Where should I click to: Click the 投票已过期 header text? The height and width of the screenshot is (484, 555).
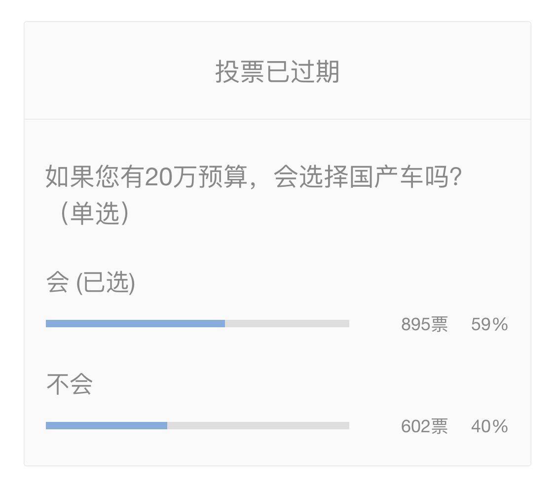277,72
